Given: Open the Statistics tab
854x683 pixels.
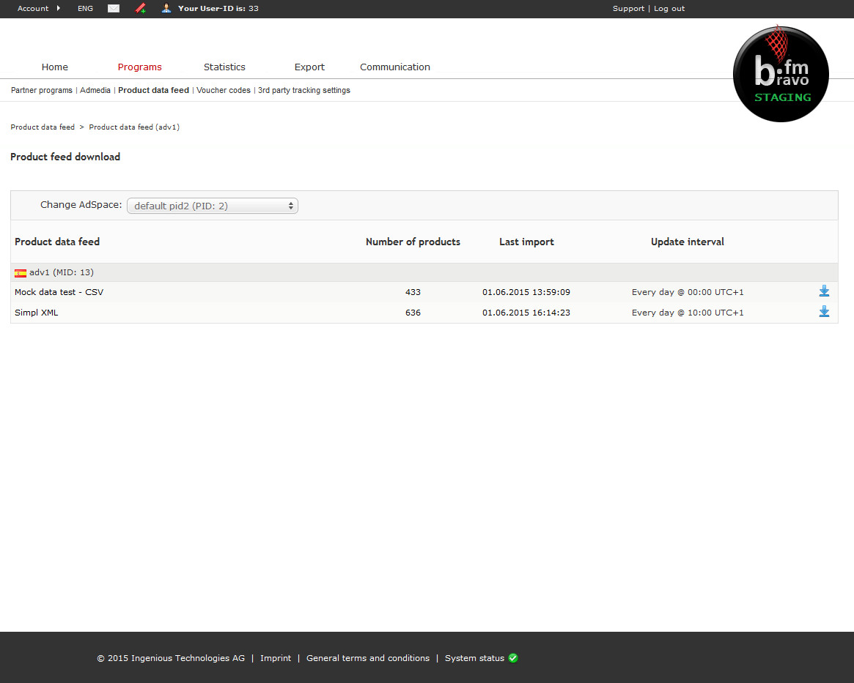Looking at the screenshot, I should pos(224,67).
